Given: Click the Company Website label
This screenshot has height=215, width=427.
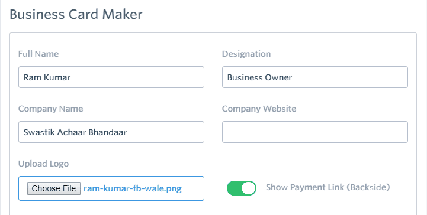Looking at the screenshot, I should [259, 109].
